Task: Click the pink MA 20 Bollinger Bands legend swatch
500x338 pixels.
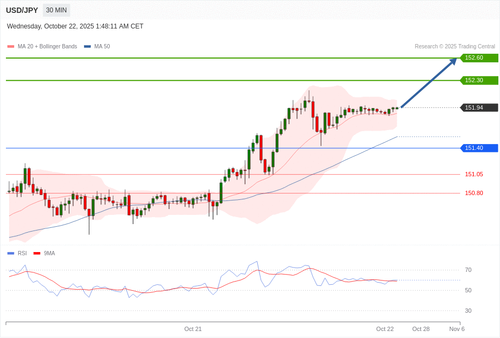Action: click(x=11, y=47)
